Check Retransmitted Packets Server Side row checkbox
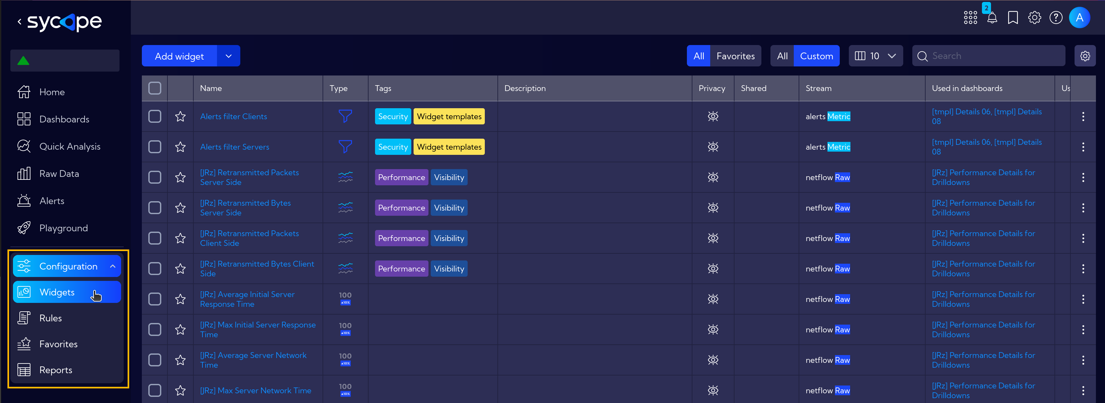1105x403 pixels. (154, 177)
